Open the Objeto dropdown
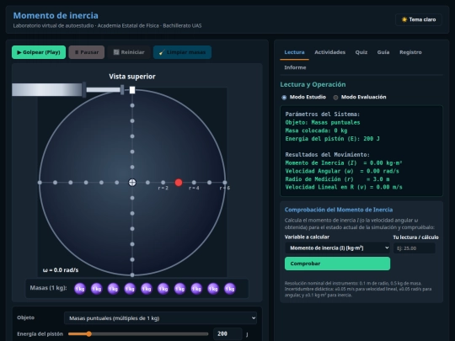This screenshot has height=341, width=455. point(160,318)
